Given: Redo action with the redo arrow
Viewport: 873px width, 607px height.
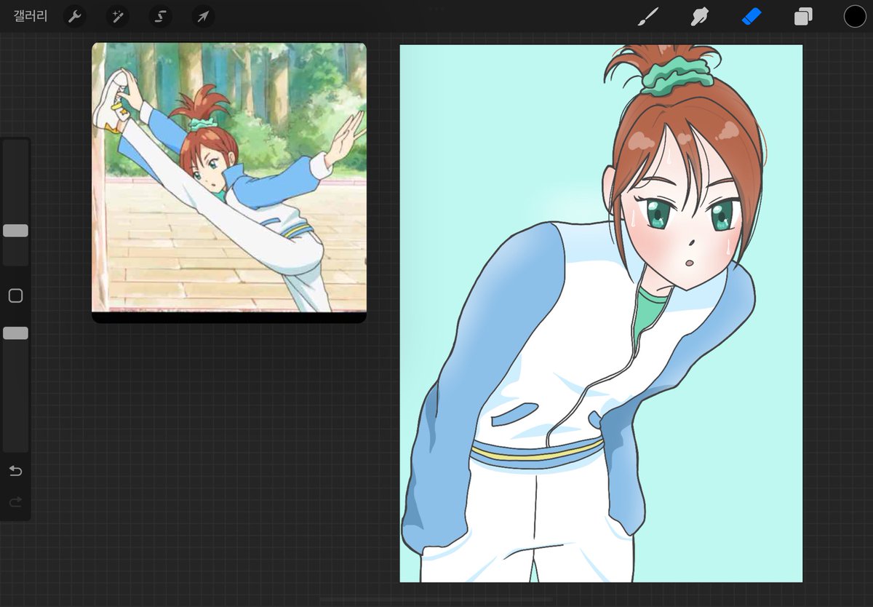Looking at the screenshot, I should point(15,501).
